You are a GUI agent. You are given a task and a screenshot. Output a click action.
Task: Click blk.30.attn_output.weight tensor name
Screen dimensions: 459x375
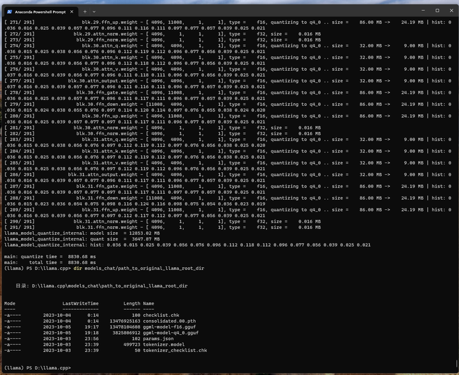(103, 81)
